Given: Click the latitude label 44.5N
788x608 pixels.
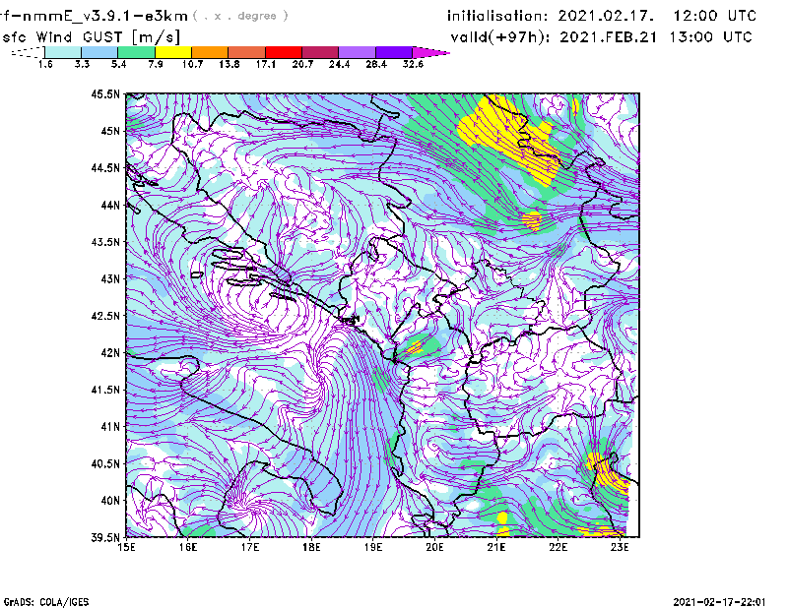Looking at the screenshot, I should (105, 168).
